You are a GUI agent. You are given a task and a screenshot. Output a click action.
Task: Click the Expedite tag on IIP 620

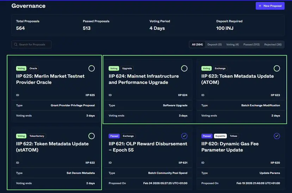(220, 136)
